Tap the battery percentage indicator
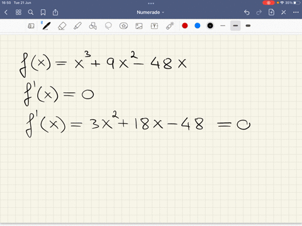 289,3
